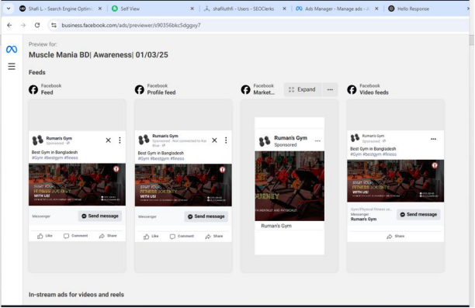Reload the page with the refresh icon
This screenshot has height=308, width=475.
(x=37, y=25)
